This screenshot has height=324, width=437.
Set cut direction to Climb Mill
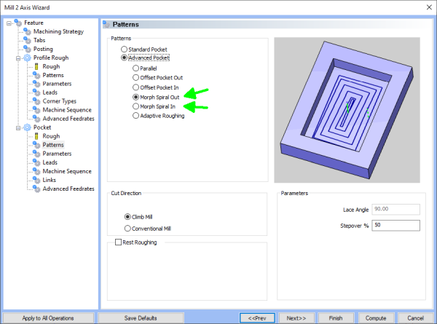click(127, 217)
